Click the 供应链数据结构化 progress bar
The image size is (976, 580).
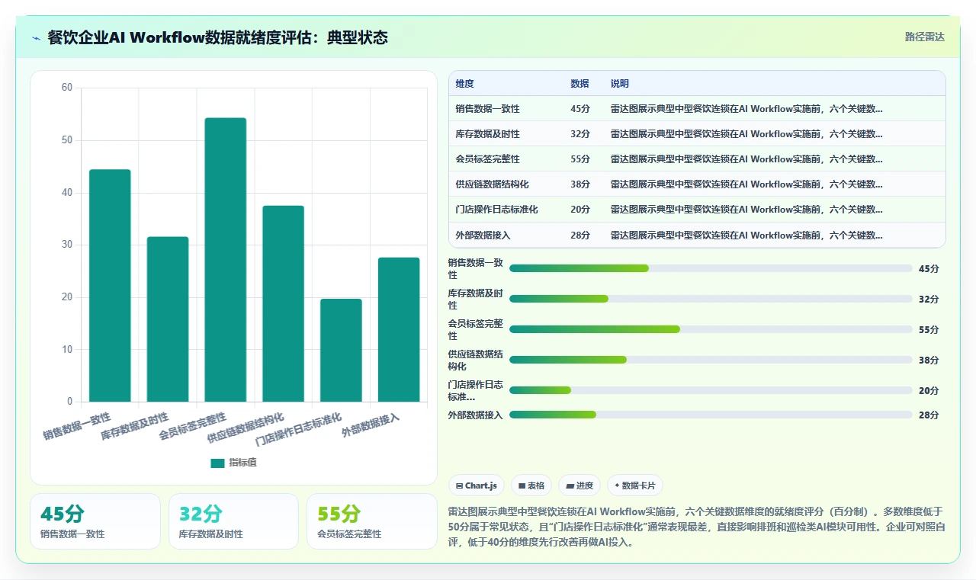711,360
